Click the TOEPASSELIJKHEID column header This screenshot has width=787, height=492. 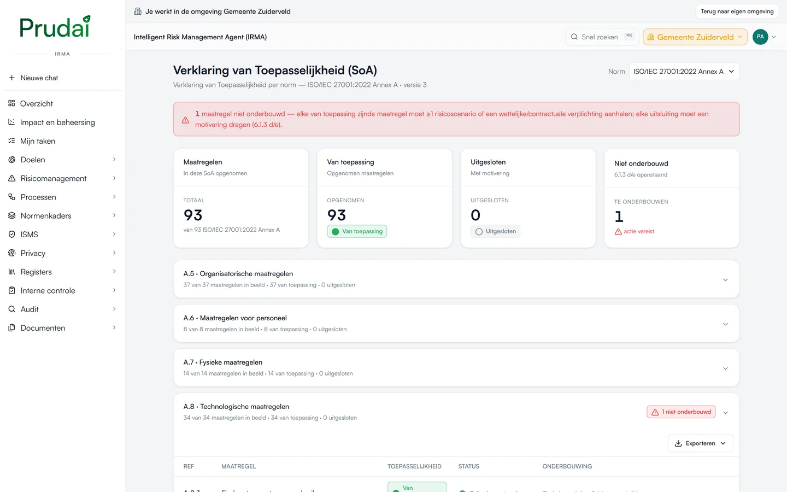(x=414, y=466)
